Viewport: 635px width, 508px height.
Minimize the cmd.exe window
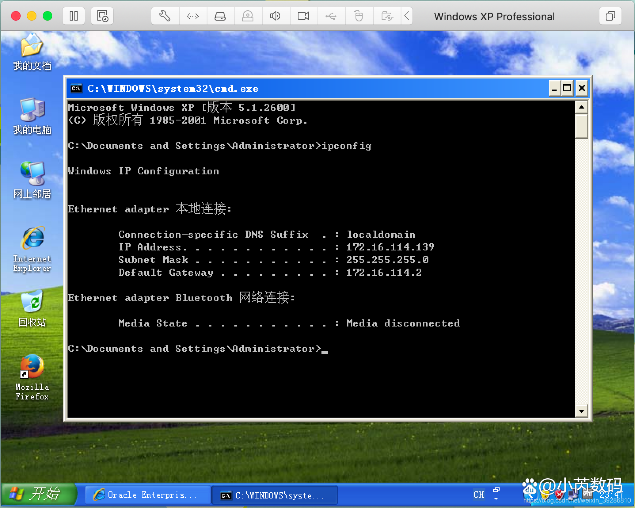(x=554, y=88)
